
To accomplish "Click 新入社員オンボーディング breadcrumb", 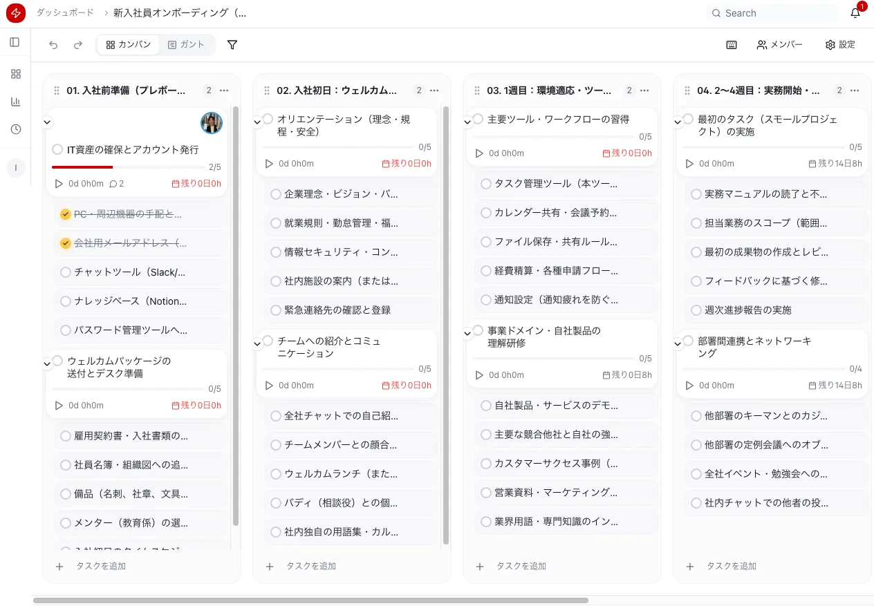I will pyautogui.click(x=180, y=13).
